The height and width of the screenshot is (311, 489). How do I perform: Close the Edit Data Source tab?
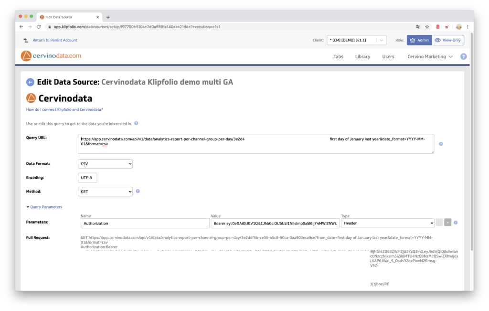(97, 17)
